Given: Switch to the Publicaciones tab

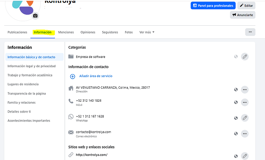Looking at the screenshot, I should click(x=17, y=32).
